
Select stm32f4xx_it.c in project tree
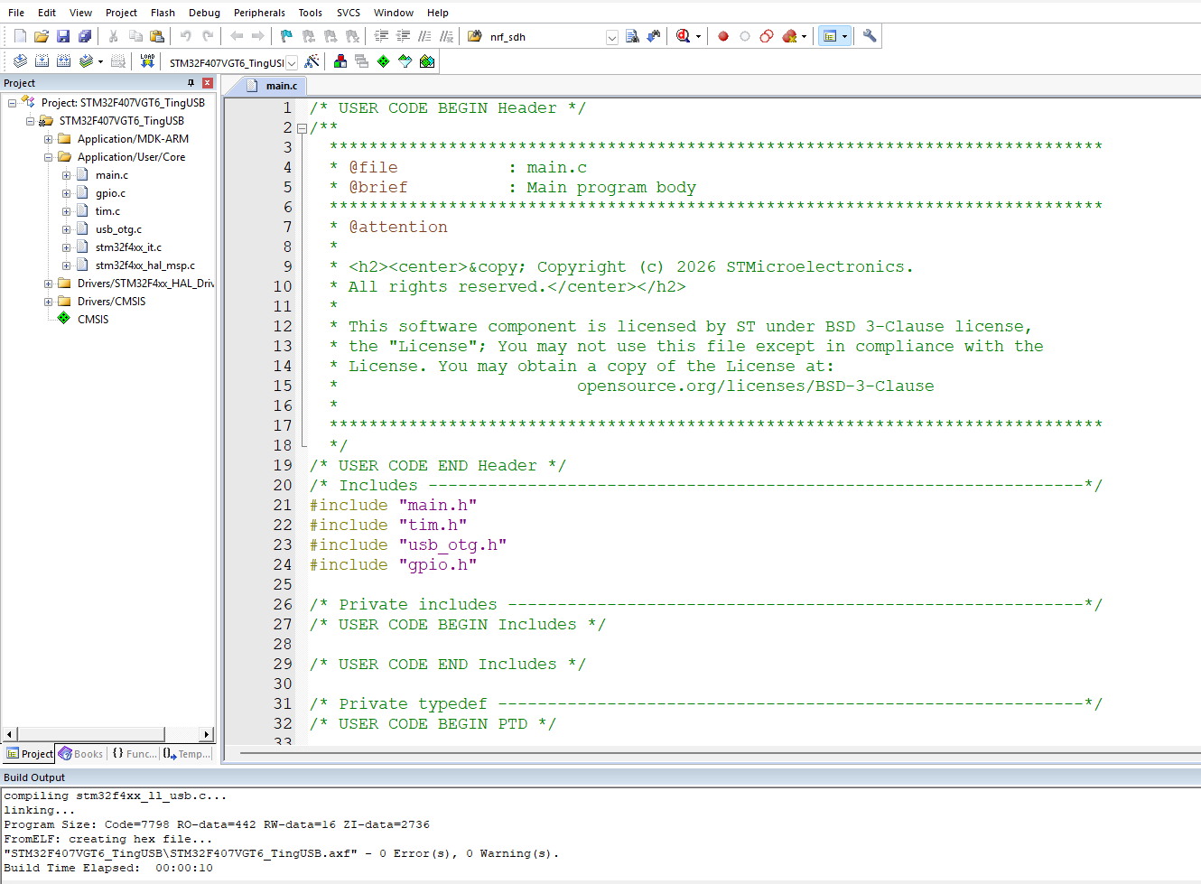pos(128,247)
